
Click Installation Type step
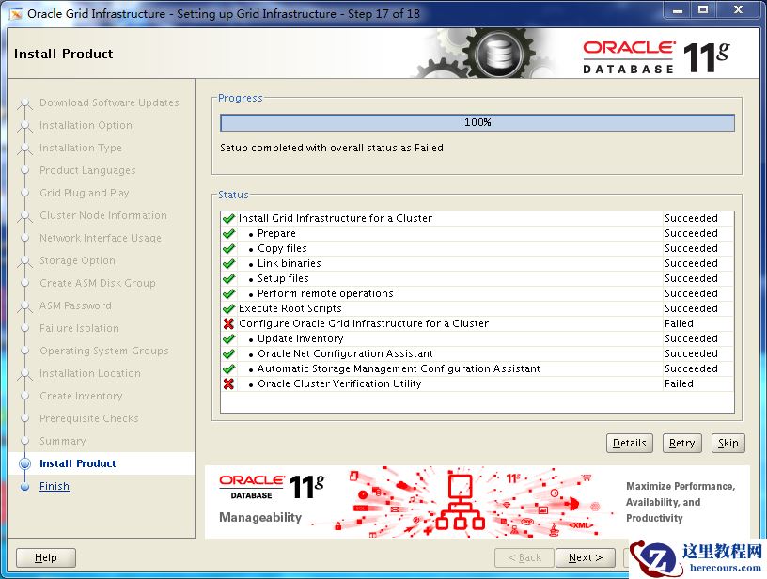pos(81,148)
